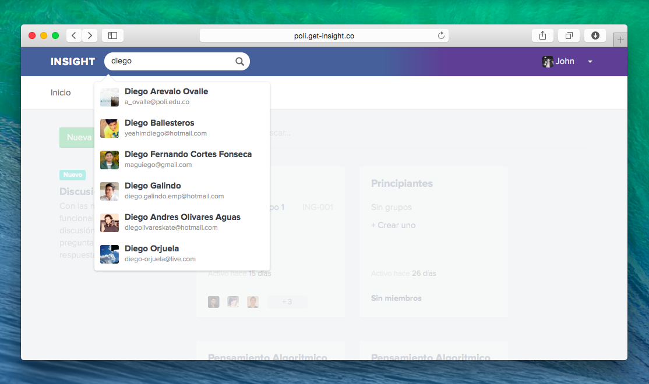Open the Safari downloads button

pyautogui.click(x=595, y=35)
